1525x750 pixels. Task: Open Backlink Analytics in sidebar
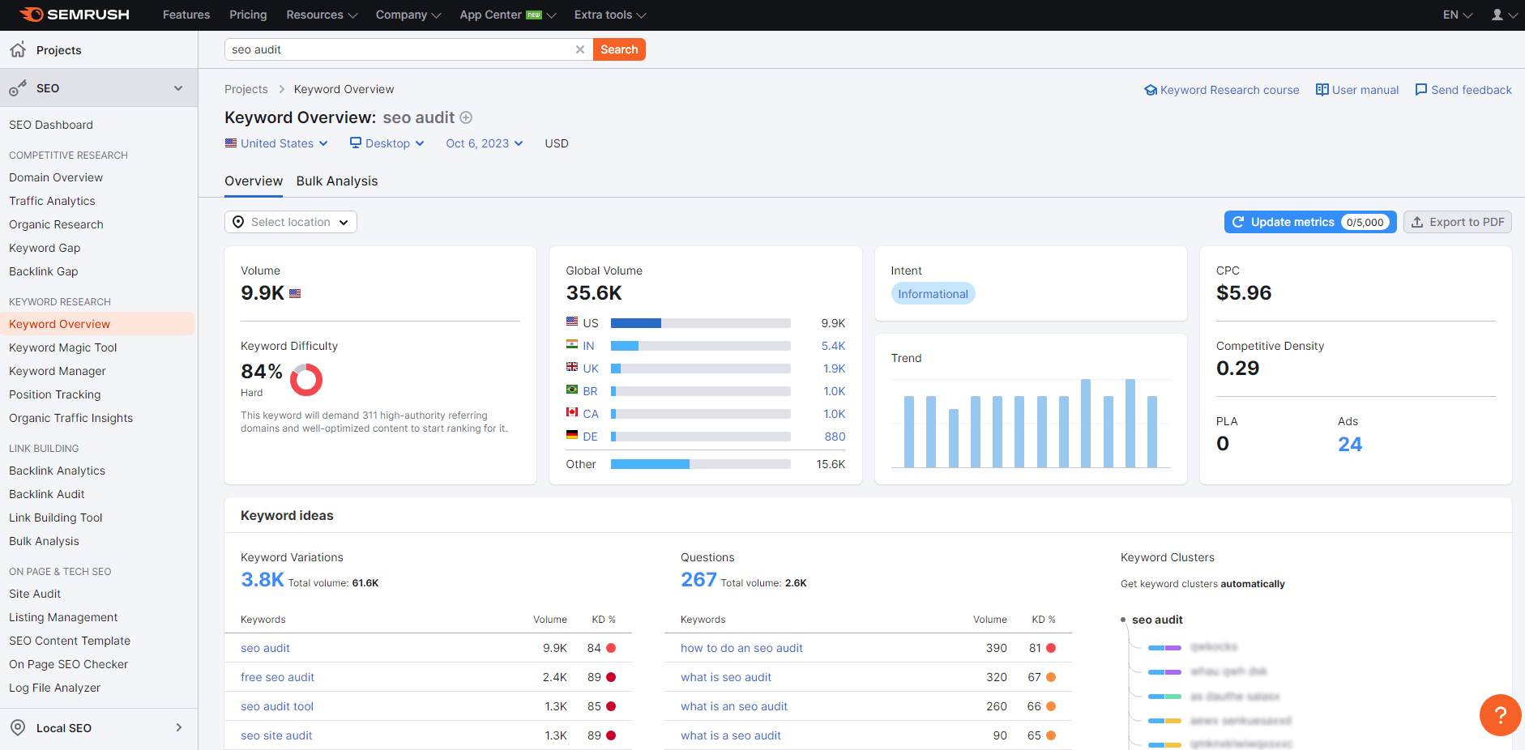[x=57, y=471]
